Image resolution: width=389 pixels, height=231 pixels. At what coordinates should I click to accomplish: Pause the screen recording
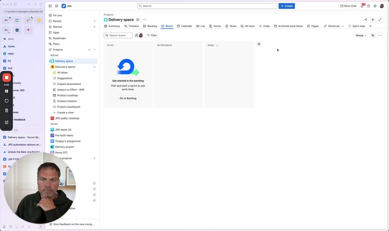[6, 91]
